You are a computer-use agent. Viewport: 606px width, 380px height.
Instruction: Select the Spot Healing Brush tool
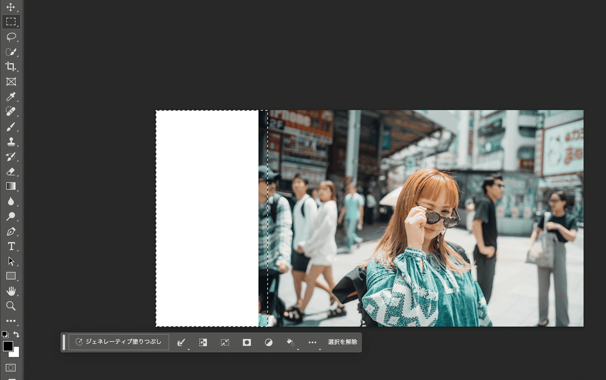tap(11, 112)
